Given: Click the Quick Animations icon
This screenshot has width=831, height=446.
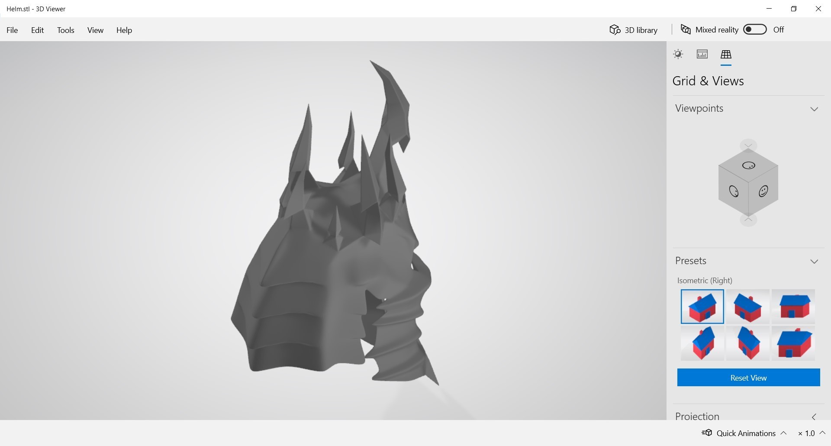Looking at the screenshot, I should click(707, 433).
